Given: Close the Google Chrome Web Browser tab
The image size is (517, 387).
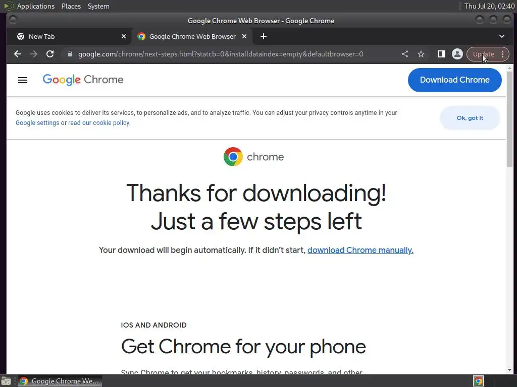Looking at the screenshot, I should coord(244,36).
